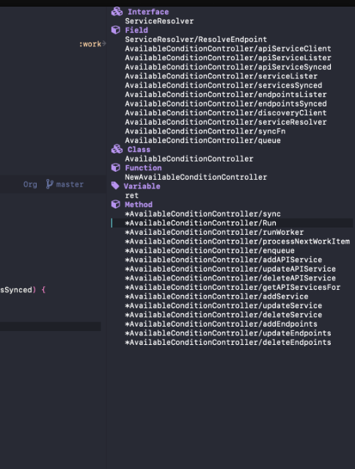
Task: Select NewAvailableConditionController function
Action: click(x=196, y=177)
